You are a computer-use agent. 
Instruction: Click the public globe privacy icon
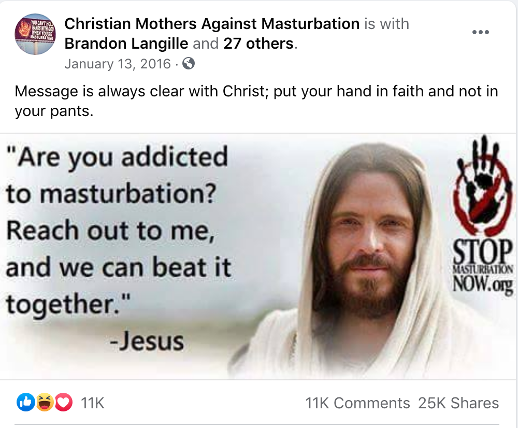click(x=189, y=63)
